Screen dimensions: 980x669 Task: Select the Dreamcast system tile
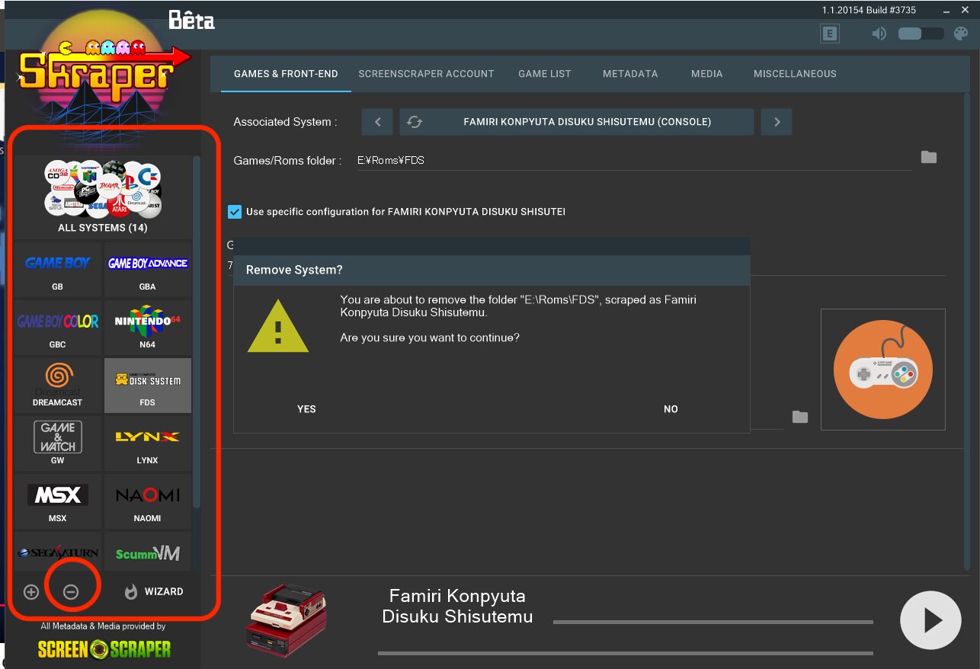coord(58,386)
